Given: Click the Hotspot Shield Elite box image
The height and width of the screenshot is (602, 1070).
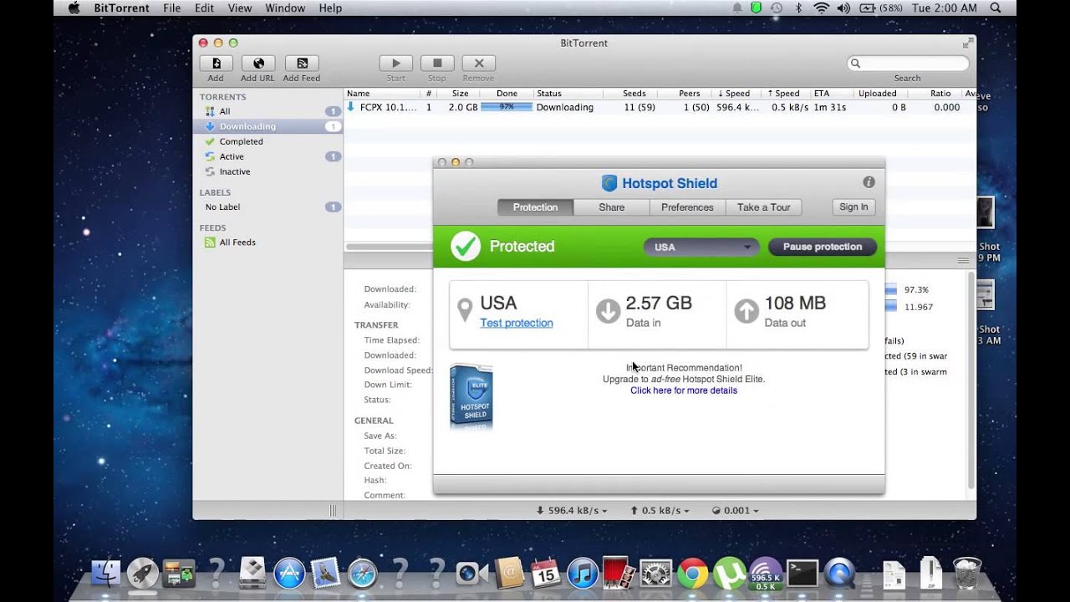Looking at the screenshot, I should [x=471, y=397].
